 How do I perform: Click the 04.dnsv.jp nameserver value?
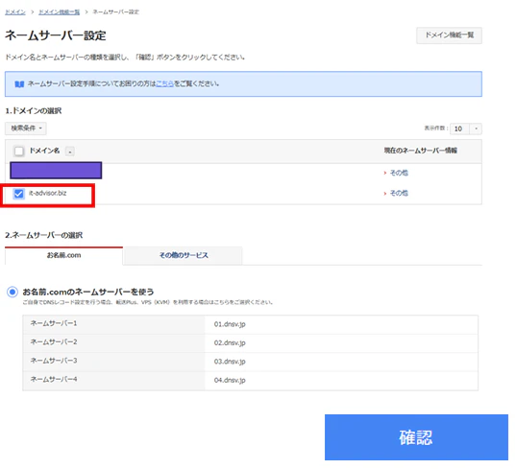point(230,381)
